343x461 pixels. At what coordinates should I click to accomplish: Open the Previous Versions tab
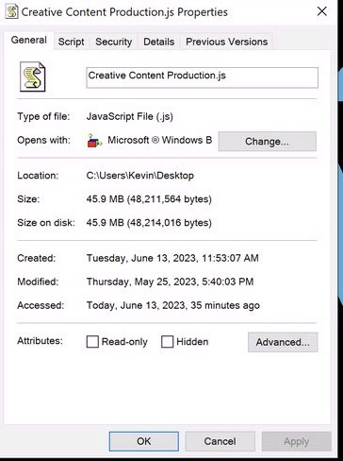click(226, 42)
